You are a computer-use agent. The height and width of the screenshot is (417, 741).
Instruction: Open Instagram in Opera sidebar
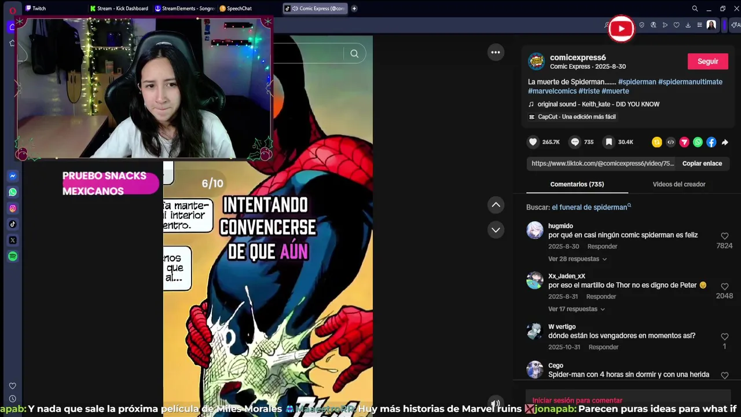coord(13,209)
